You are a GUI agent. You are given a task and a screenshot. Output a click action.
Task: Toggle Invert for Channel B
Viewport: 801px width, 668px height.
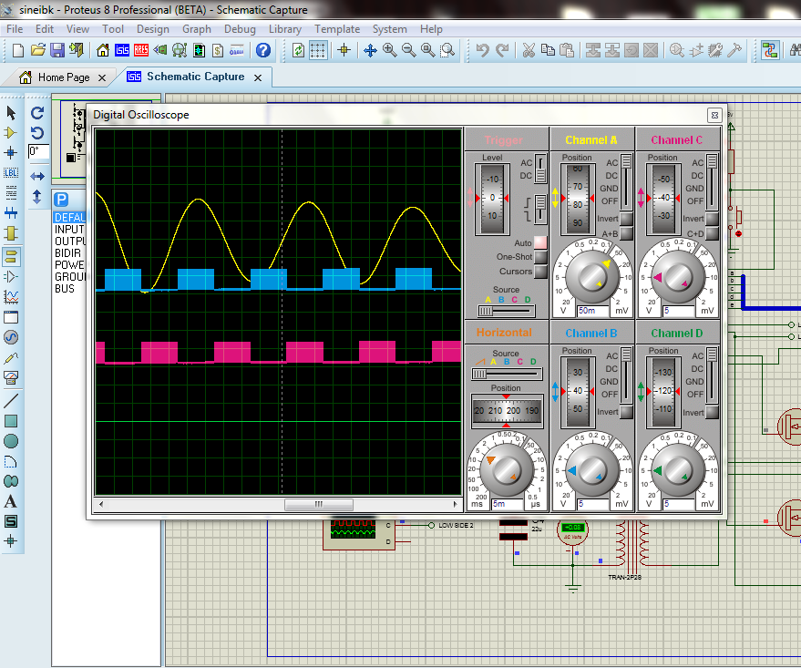coord(626,412)
